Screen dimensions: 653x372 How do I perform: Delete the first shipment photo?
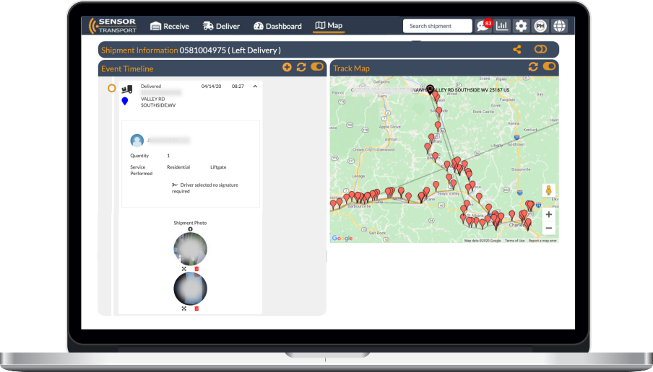click(x=196, y=269)
